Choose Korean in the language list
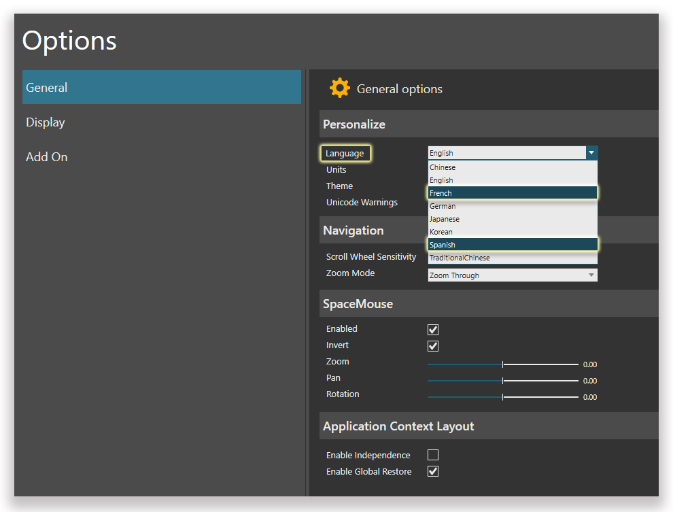This screenshot has width=673, height=512. tap(513, 232)
